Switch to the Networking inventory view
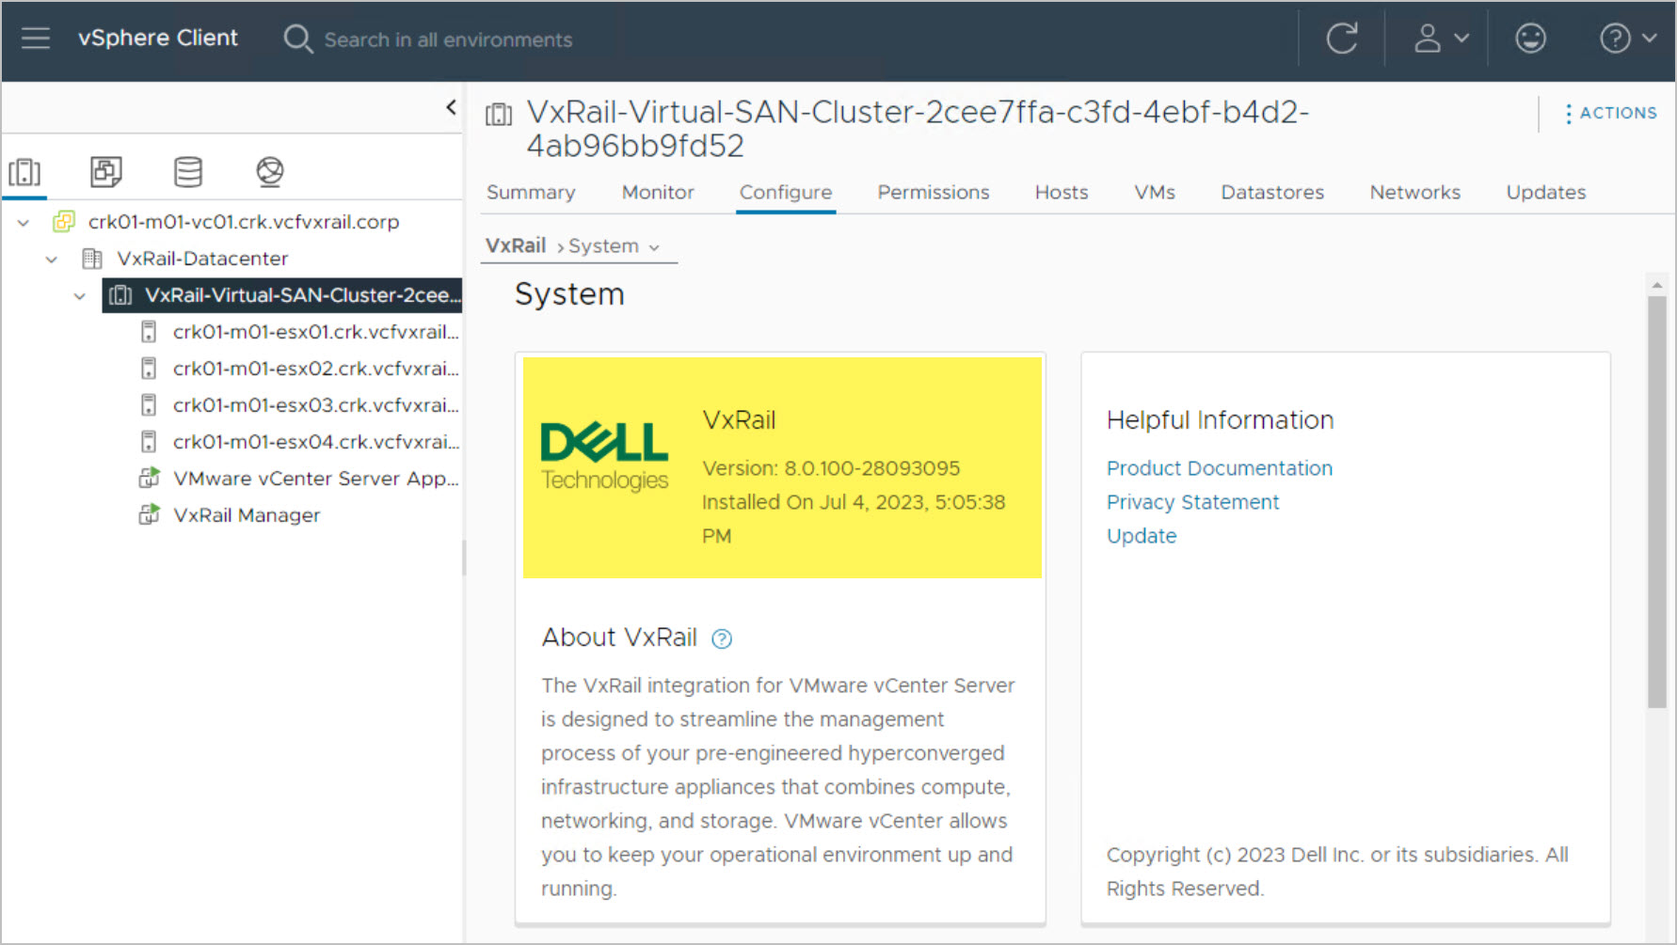Image resolution: width=1677 pixels, height=945 pixels. (270, 172)
